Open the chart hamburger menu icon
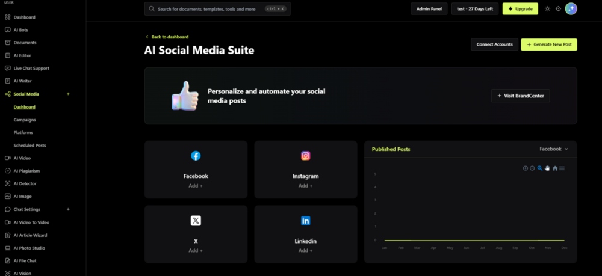The image size is (602, 276). coord(562,168)
